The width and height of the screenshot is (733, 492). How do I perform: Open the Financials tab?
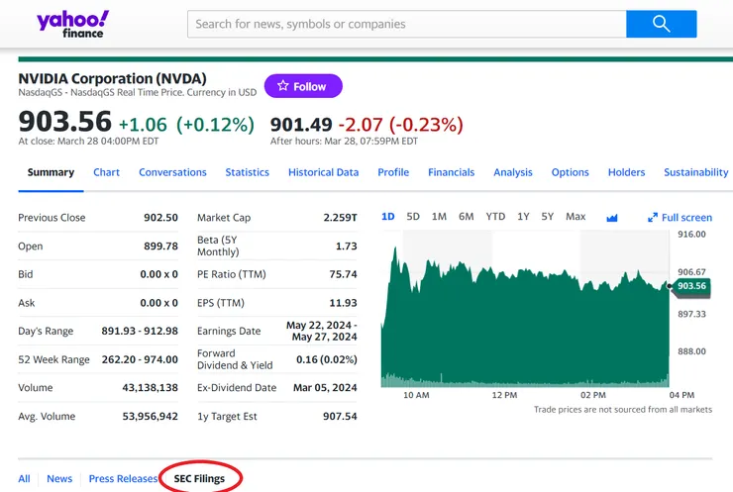[451, 172]
